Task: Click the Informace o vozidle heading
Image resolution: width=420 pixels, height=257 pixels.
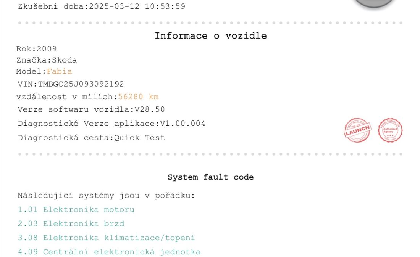Action: click(x=211, y=36)
